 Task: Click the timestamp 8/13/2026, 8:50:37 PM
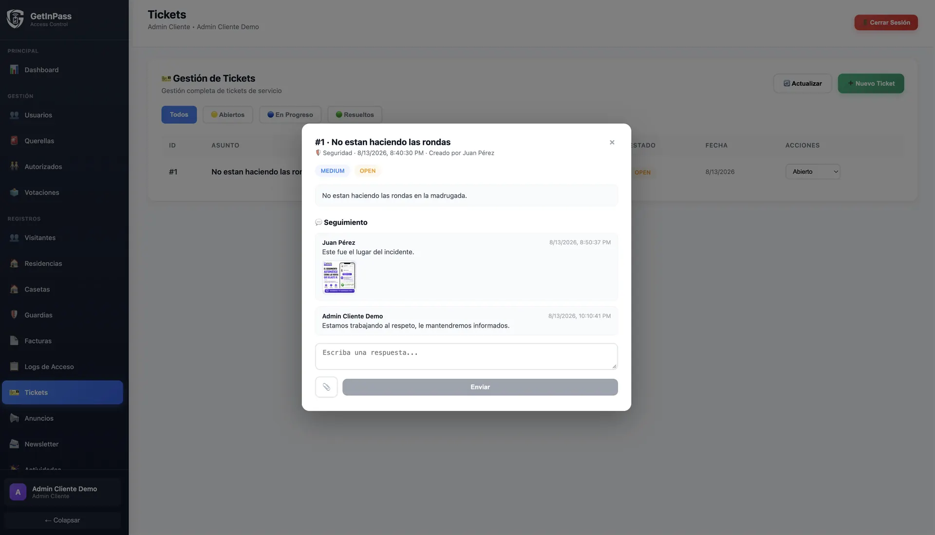[x=580, y=242]
